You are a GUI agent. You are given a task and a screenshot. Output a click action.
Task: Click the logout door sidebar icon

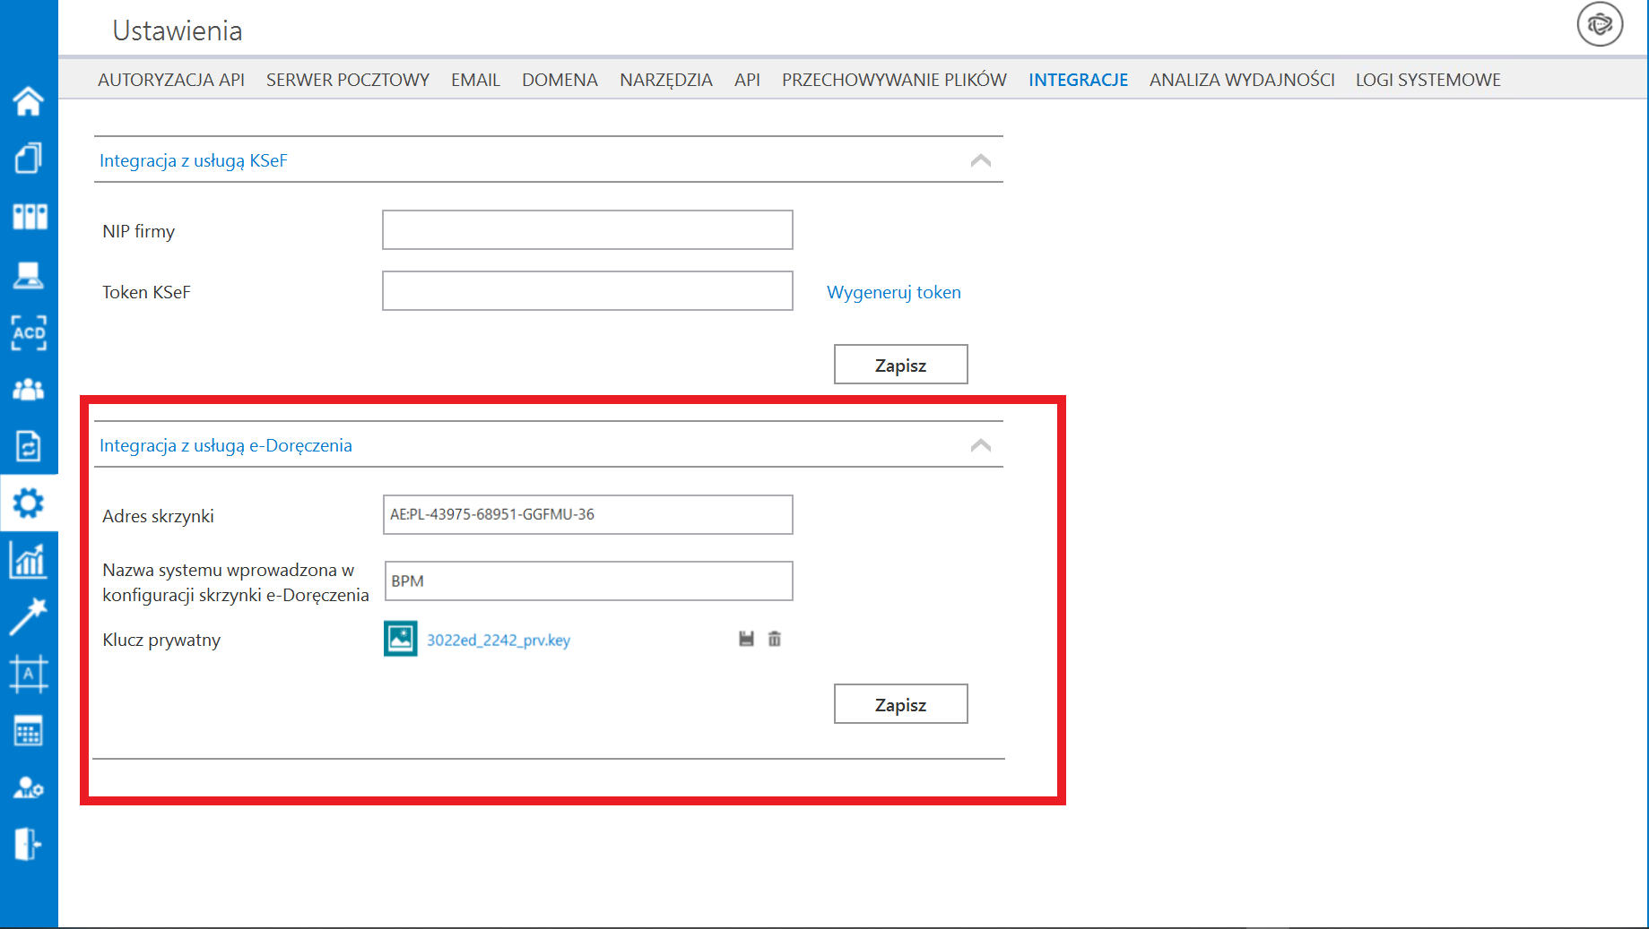[x=29, y=844]
